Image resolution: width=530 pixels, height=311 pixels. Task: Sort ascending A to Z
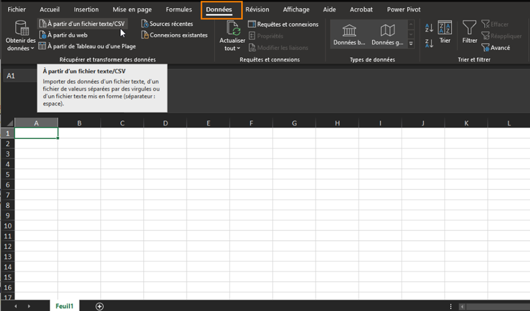[429, 28]
